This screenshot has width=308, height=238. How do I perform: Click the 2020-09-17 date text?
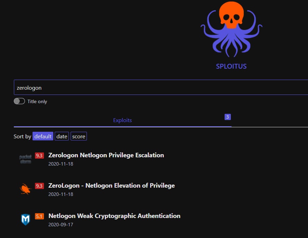coord(61,225)
